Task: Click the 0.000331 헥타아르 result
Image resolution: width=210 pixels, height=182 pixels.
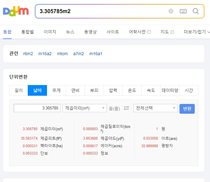Action: [x=43, y=146]
